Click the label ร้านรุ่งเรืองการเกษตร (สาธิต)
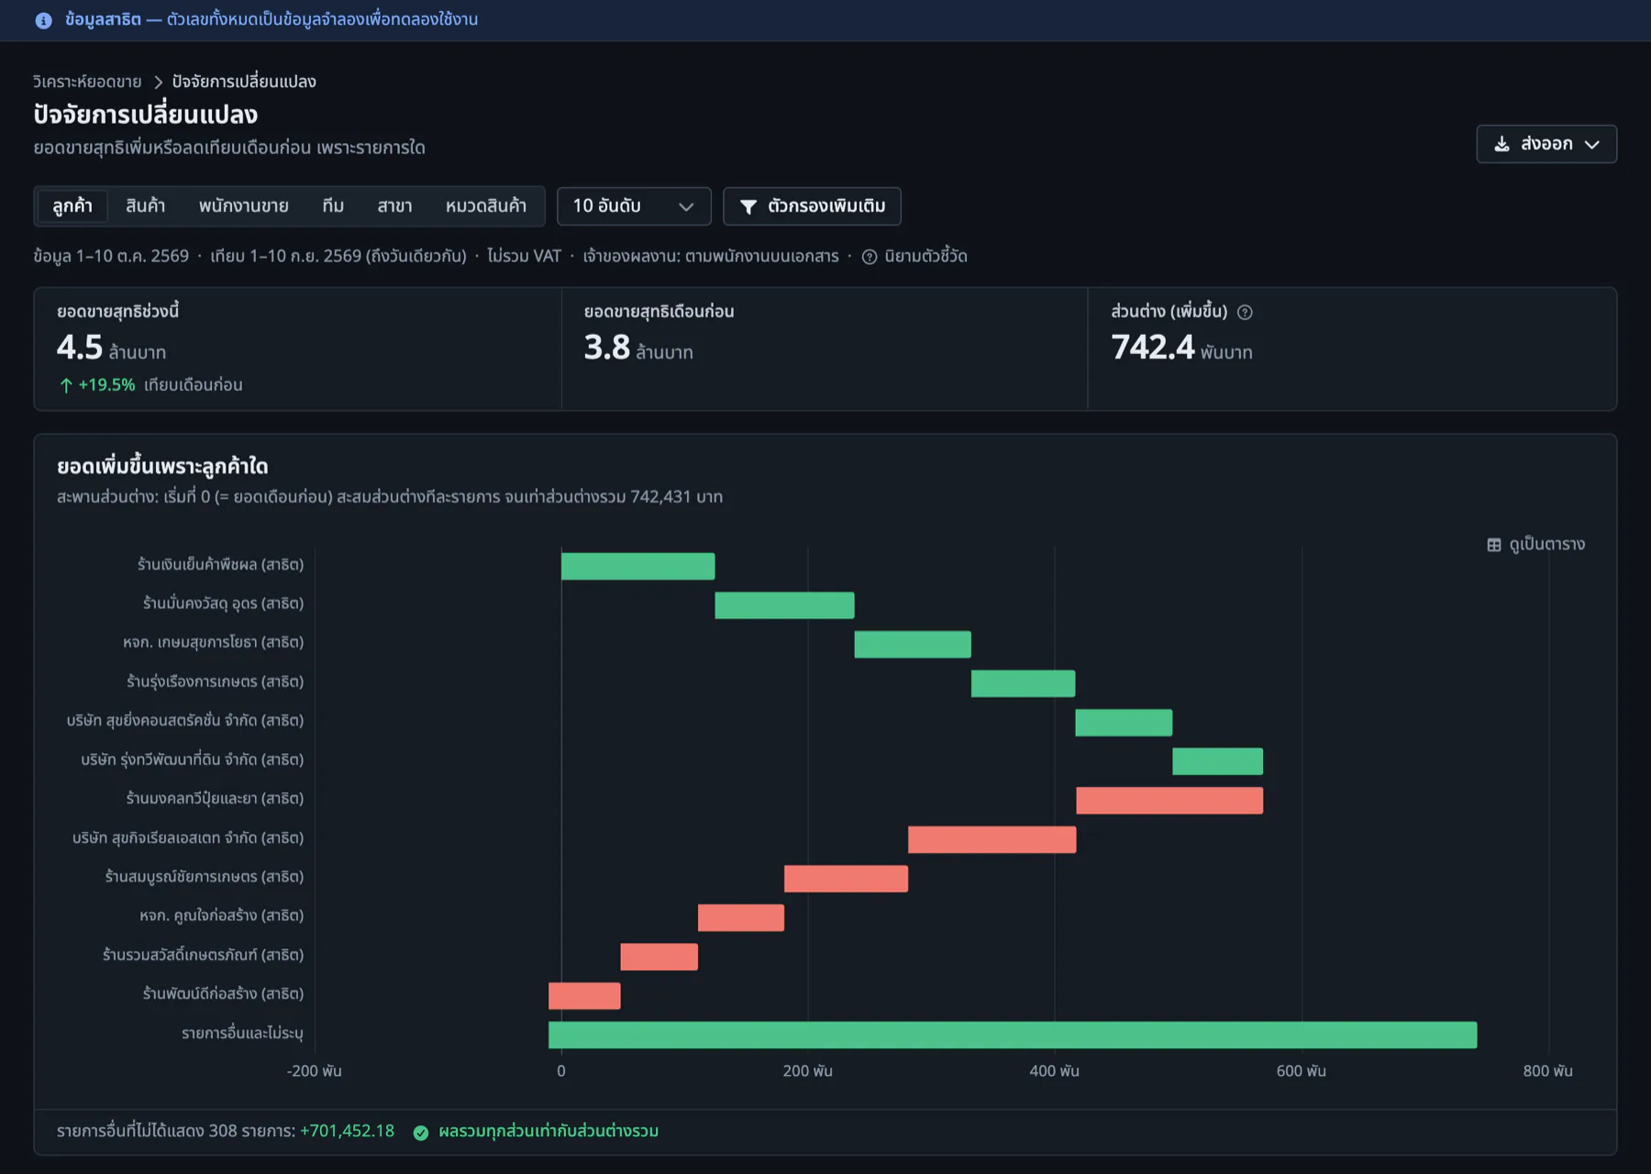Image resolution: width=1651 pixels, height=1174 pixels. point(215,681)
